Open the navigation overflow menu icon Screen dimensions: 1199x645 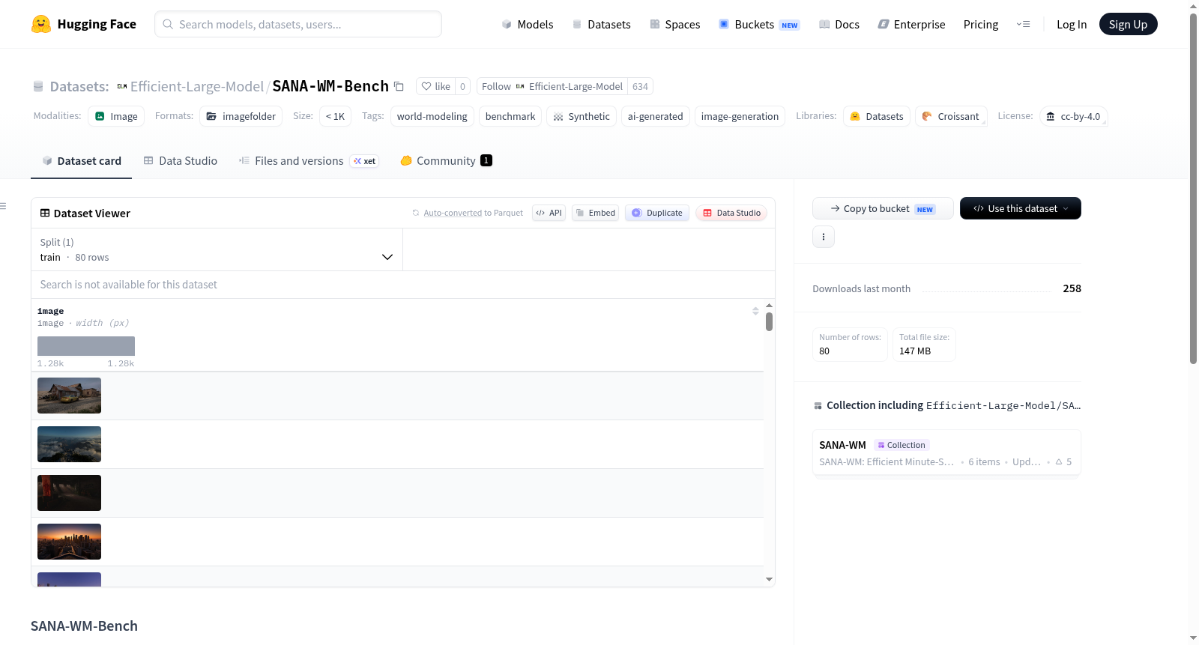[x=1023, y=24]
